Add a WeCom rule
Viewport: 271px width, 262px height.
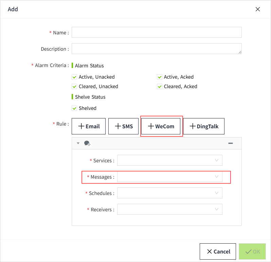(x=161, y=126)
